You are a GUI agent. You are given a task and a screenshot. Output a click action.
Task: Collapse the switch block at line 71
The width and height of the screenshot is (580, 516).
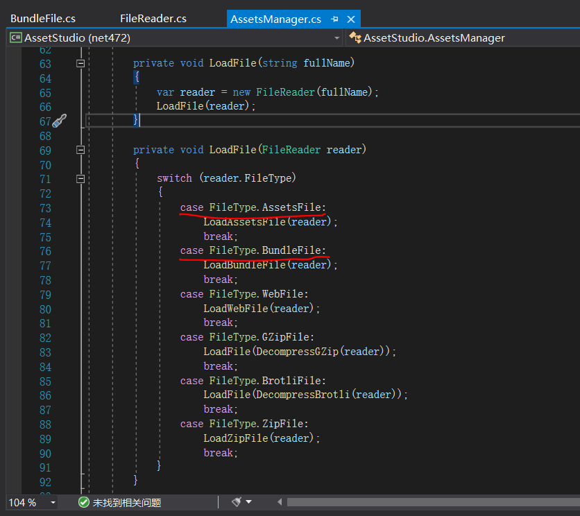pos(80,178)
